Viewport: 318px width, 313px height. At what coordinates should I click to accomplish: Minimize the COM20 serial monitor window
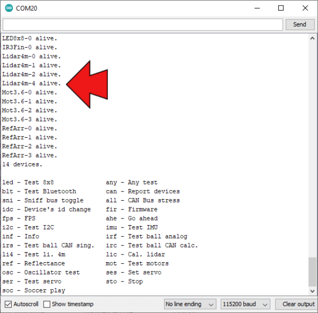(257, 8)
